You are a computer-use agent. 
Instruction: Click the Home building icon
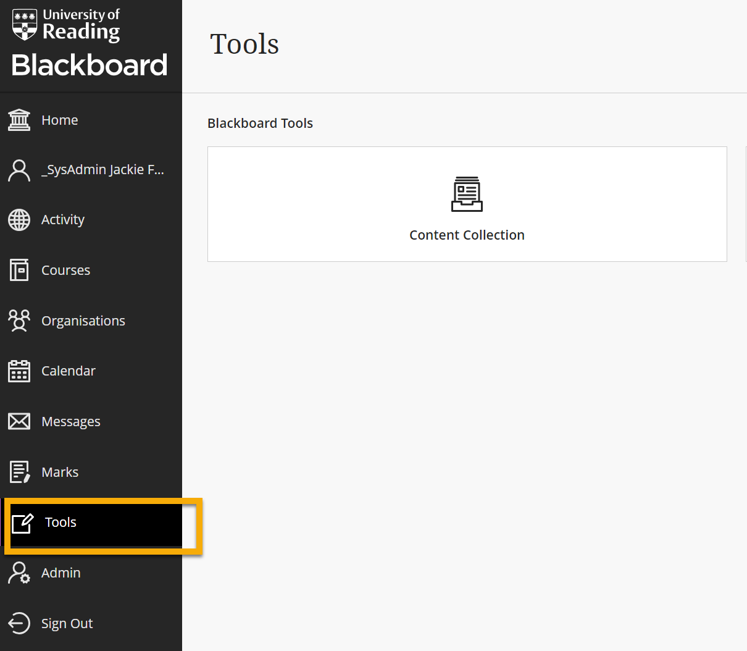[x=19, y=120]
